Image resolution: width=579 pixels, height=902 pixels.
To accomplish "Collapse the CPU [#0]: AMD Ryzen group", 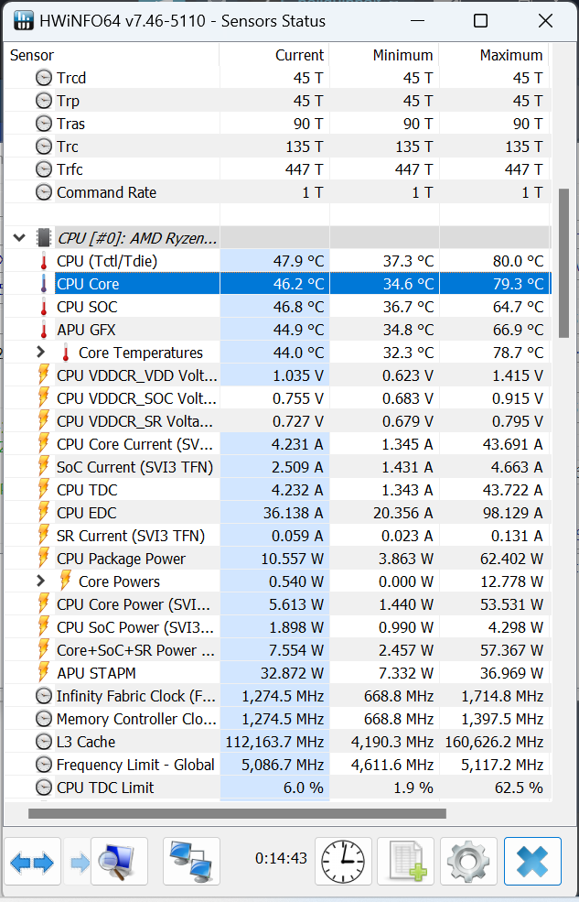I will pos(19,237).
